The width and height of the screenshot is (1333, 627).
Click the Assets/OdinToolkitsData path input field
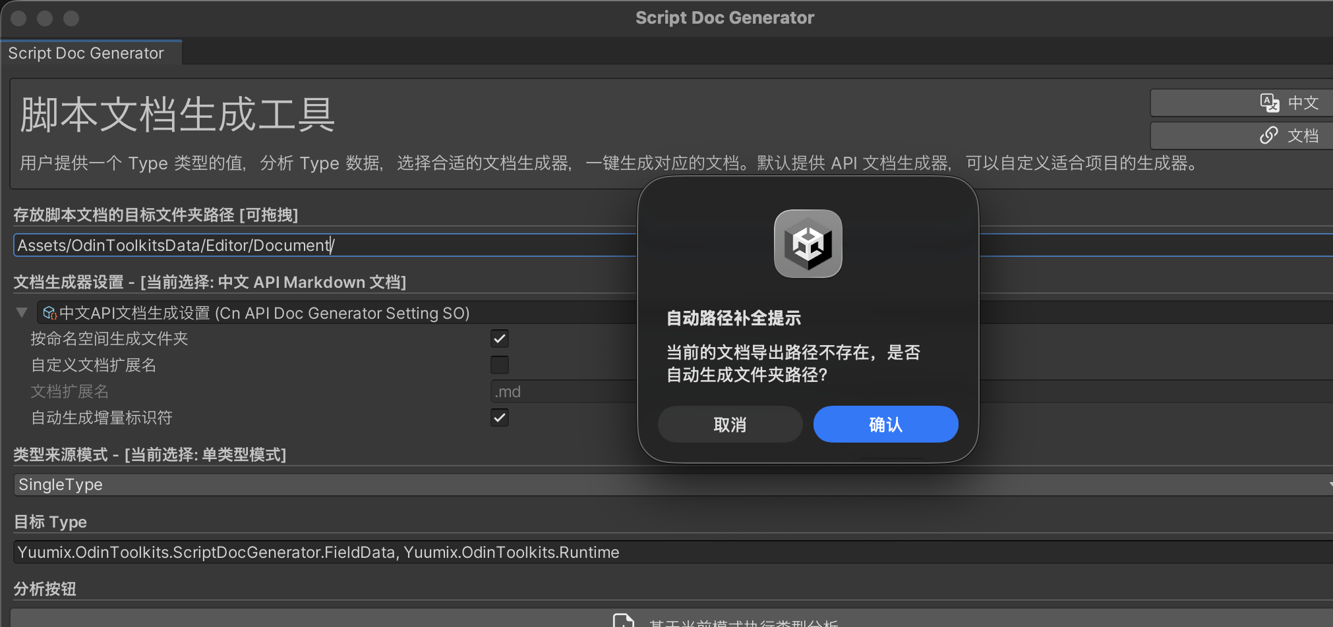[x=323, y=246]
